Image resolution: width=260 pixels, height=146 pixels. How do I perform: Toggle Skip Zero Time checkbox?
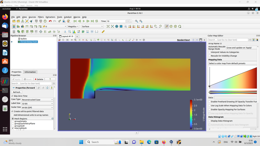pos(12,96)
